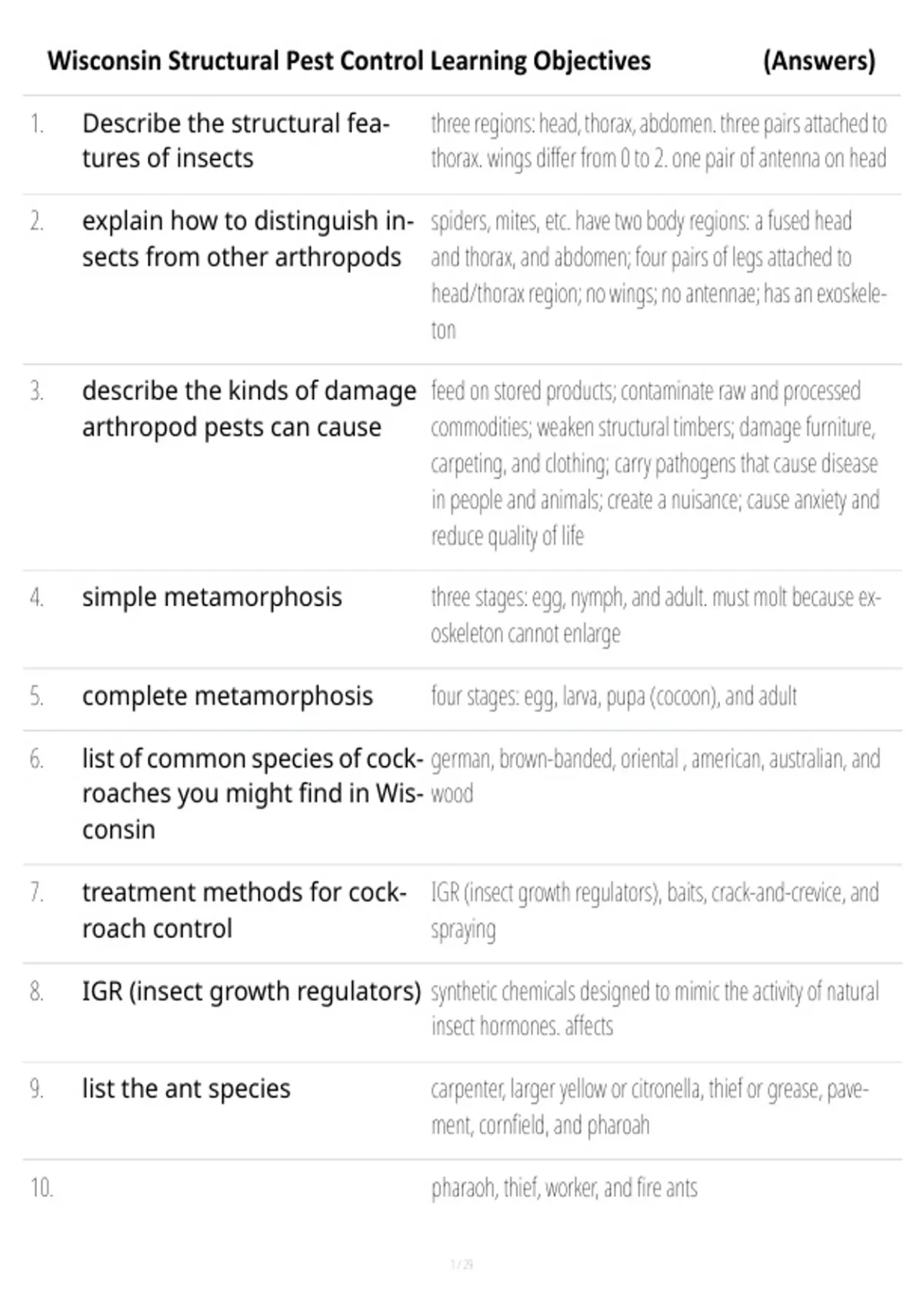Click the 'simple metamorphosis' term
Screen dimensions: 923x1307
212,597
